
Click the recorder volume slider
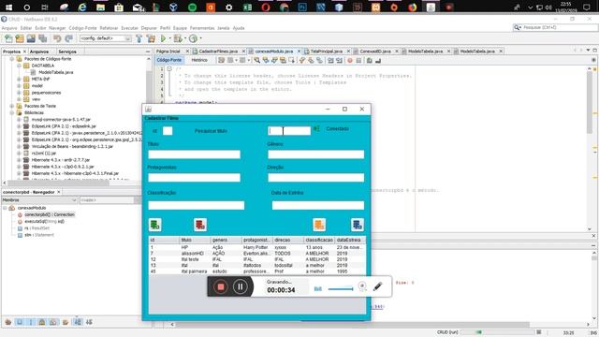[x=341, y=289]
